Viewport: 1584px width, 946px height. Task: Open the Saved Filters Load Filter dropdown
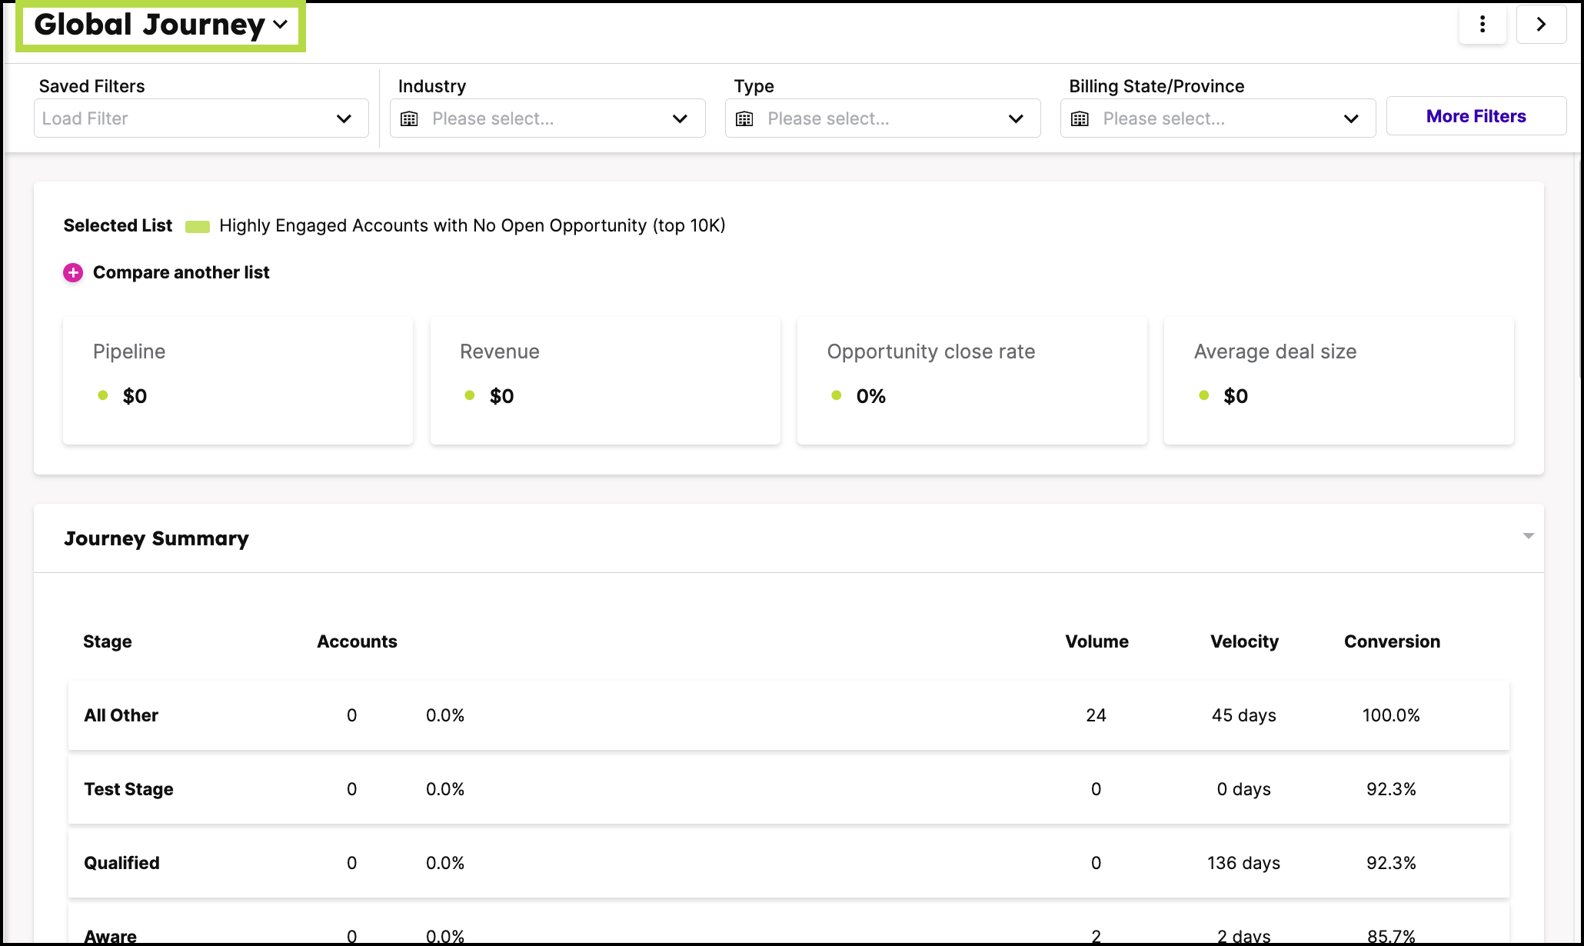[201, 118]
